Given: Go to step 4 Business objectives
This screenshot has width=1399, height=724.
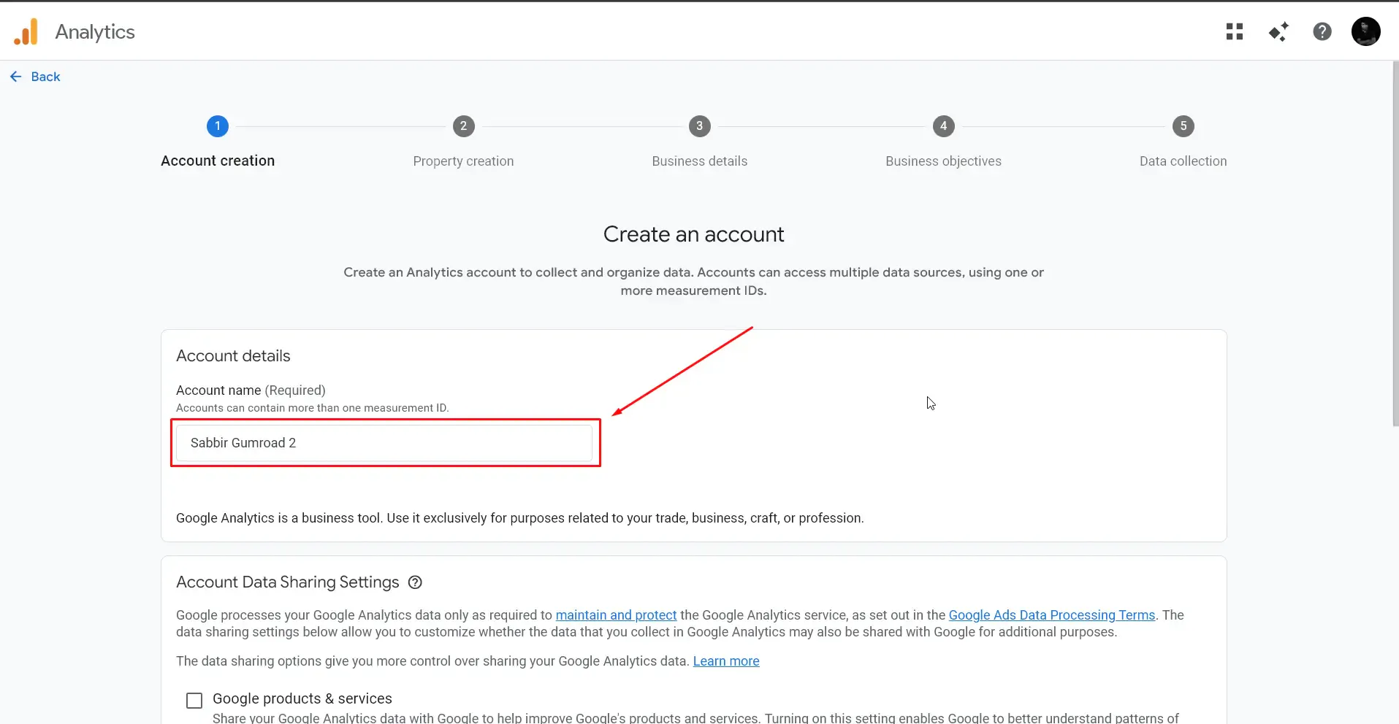Looking at the screenshot, I should (x=943, y=126).
